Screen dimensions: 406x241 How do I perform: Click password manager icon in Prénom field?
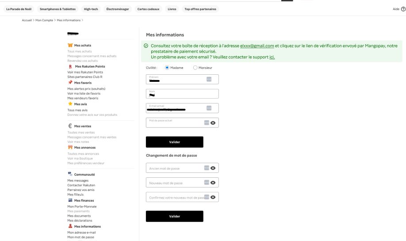click(x=209, y=79)
